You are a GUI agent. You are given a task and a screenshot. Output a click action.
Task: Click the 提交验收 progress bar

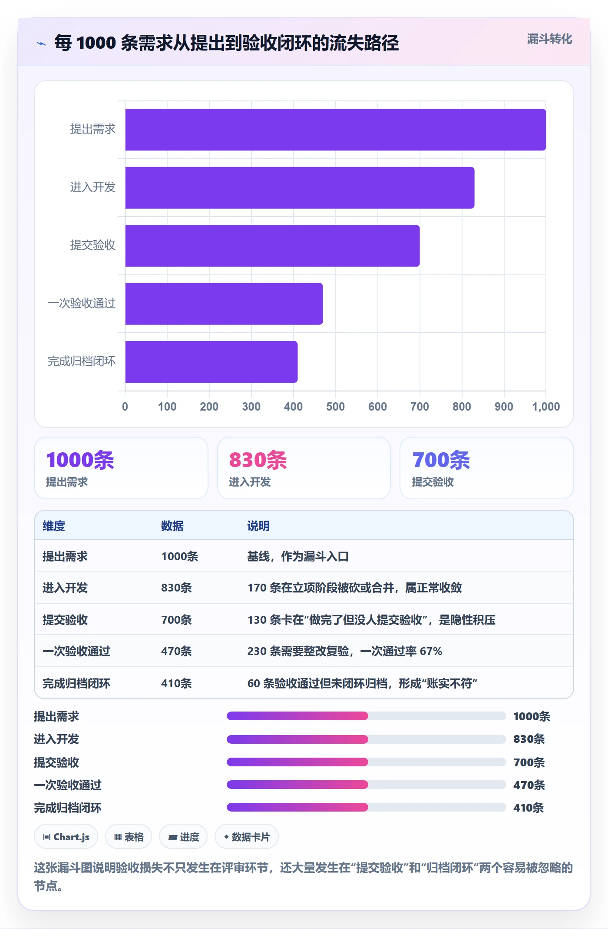point(366,762)
